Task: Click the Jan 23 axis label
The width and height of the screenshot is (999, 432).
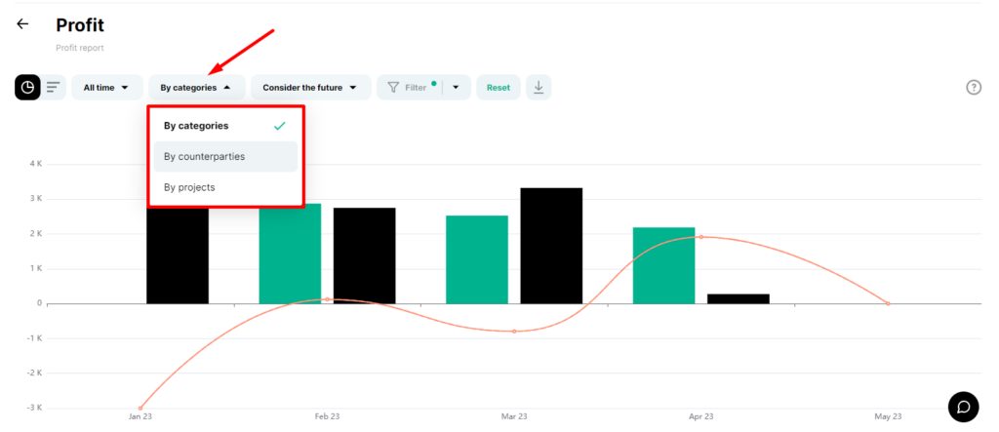Action: (x=140, y=416)
